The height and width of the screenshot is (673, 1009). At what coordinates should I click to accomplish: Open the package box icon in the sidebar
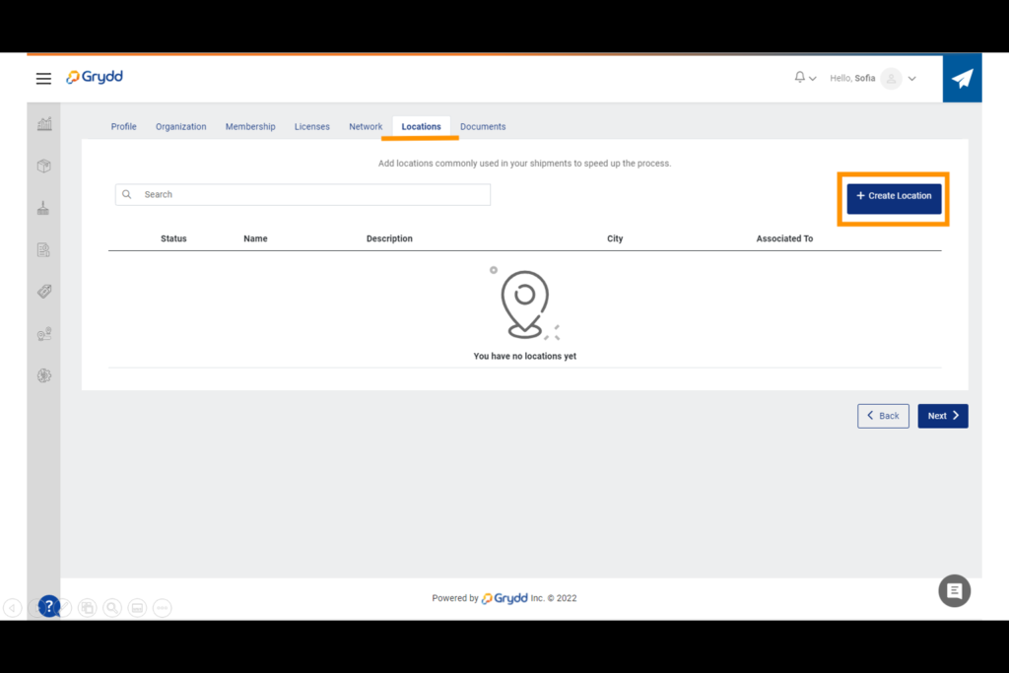43,166
